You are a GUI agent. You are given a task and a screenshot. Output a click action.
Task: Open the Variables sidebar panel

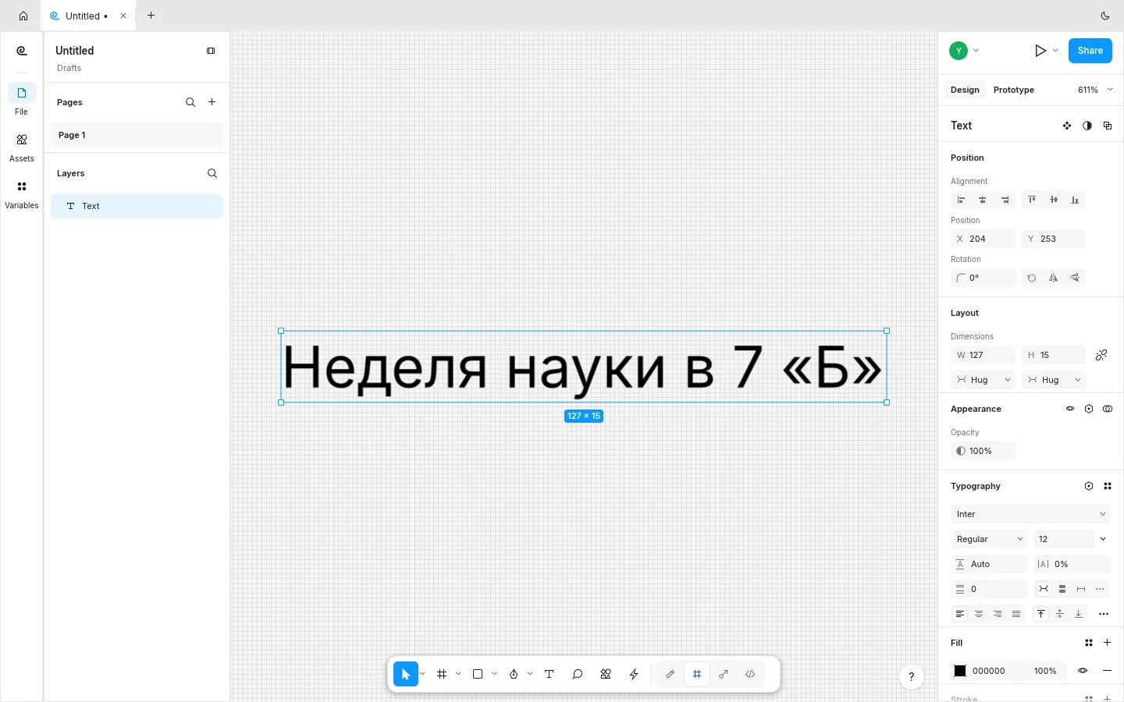click(x=22, y=194)
